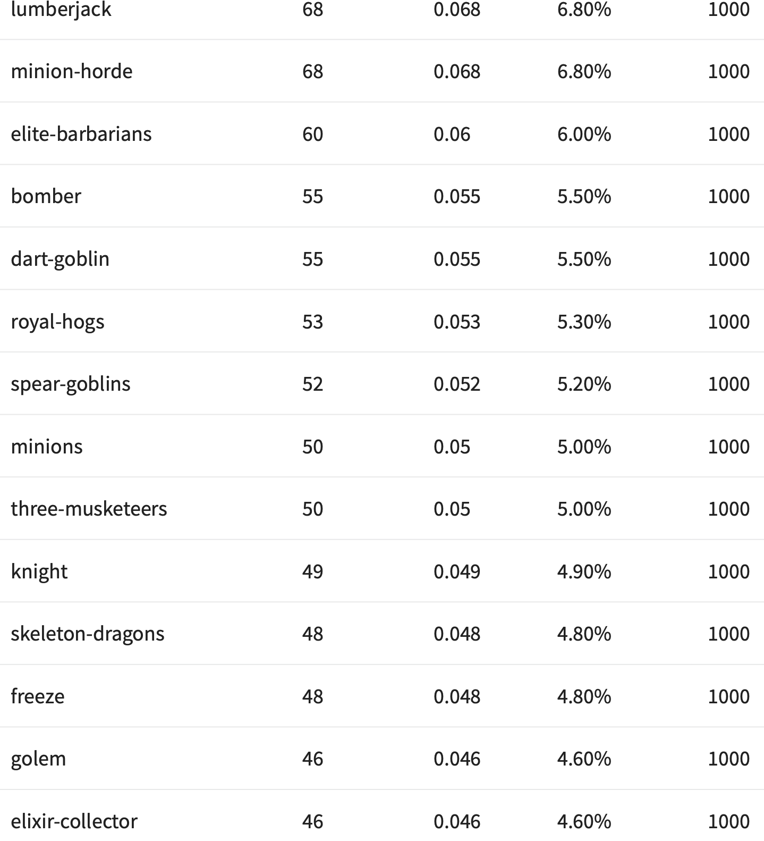
Task: Click the royal-hogs 5.30% percentage cell
Action: point(584,322)
